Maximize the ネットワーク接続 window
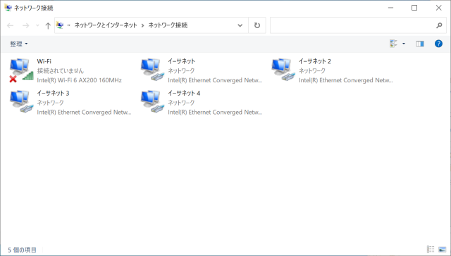The height and width of the screenshot is (256, 451). (x=414, y=8)
